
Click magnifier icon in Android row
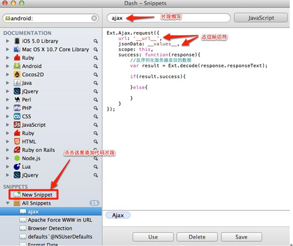(96, 66)
